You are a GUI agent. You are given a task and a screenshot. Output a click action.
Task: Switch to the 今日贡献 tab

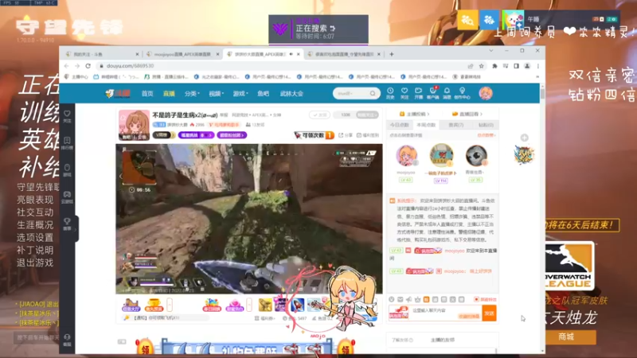(400, 125)
